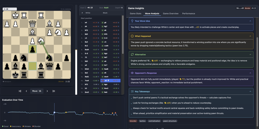Toggle the Inaccuracy legend item in chart
This screenshot has width=259, height=129.
point(15,126)
